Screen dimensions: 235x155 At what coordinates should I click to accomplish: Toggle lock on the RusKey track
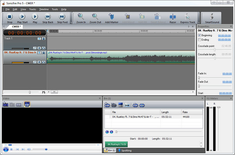43,53
